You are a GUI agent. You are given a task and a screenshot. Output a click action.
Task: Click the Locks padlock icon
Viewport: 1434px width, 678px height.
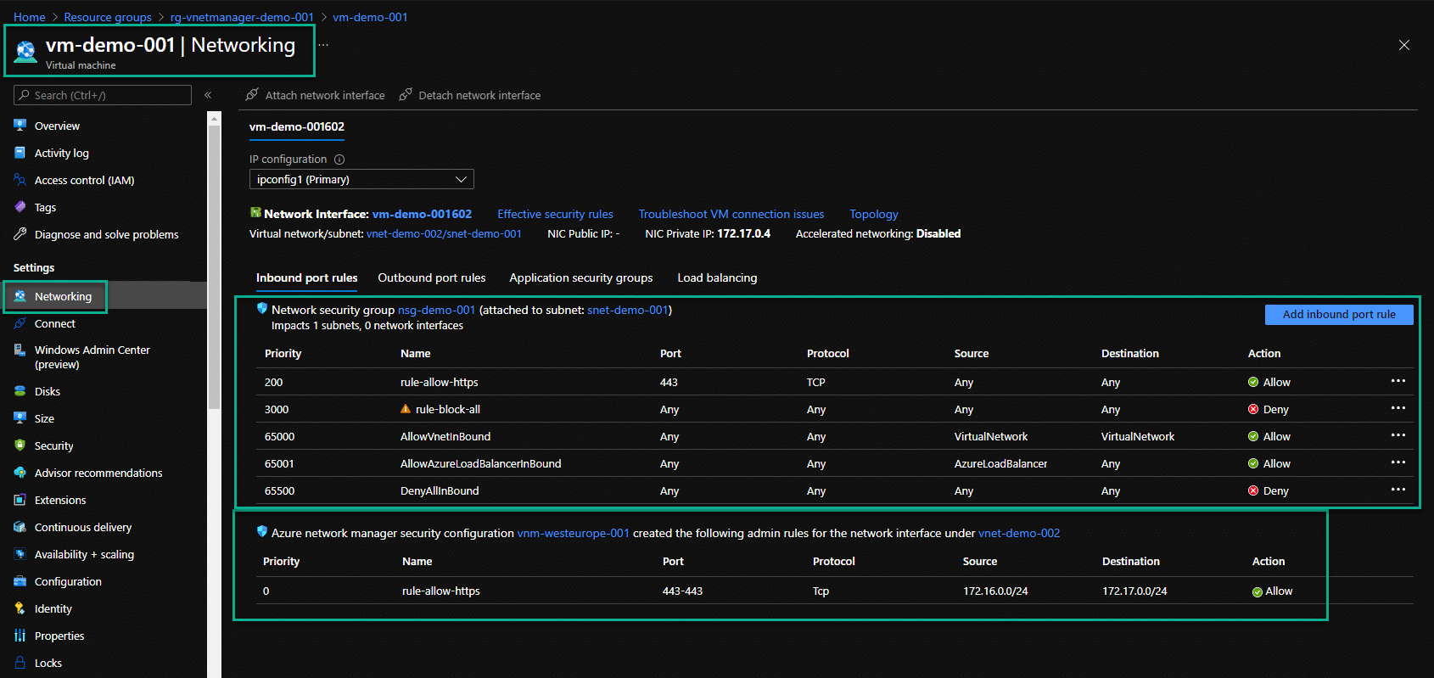[20, 663]
